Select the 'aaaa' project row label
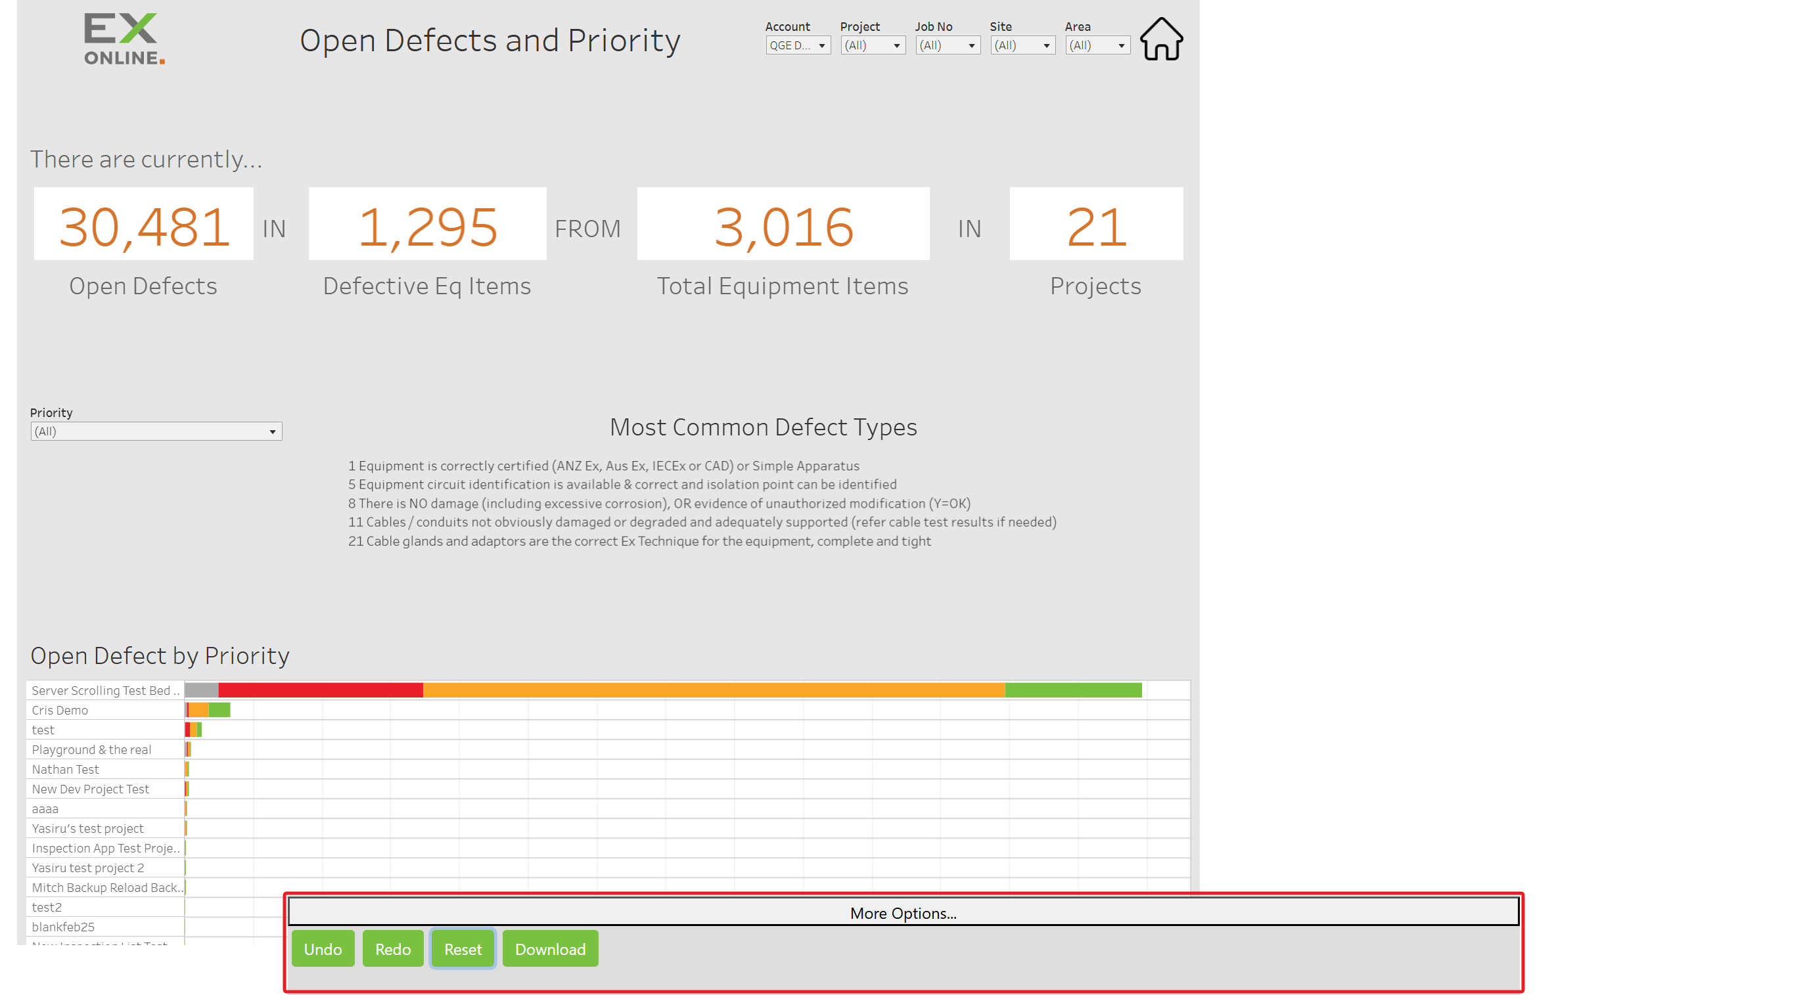This screenshot has height=995, width=1807. click(x=45, y=808)
